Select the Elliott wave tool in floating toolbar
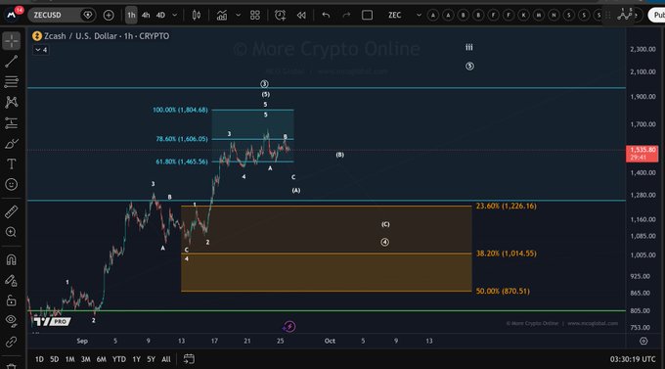Image resolution: width=665 pixels, height=369 pixels. click(x=626, y=15)
